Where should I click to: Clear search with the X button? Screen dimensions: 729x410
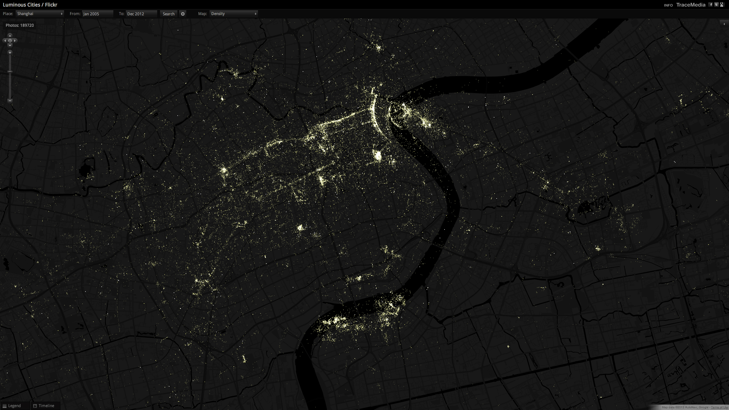point(183,14)
